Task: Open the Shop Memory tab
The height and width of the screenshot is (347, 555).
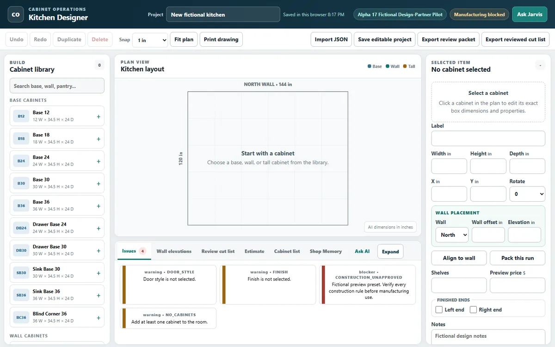Action: tap(326, 251)
